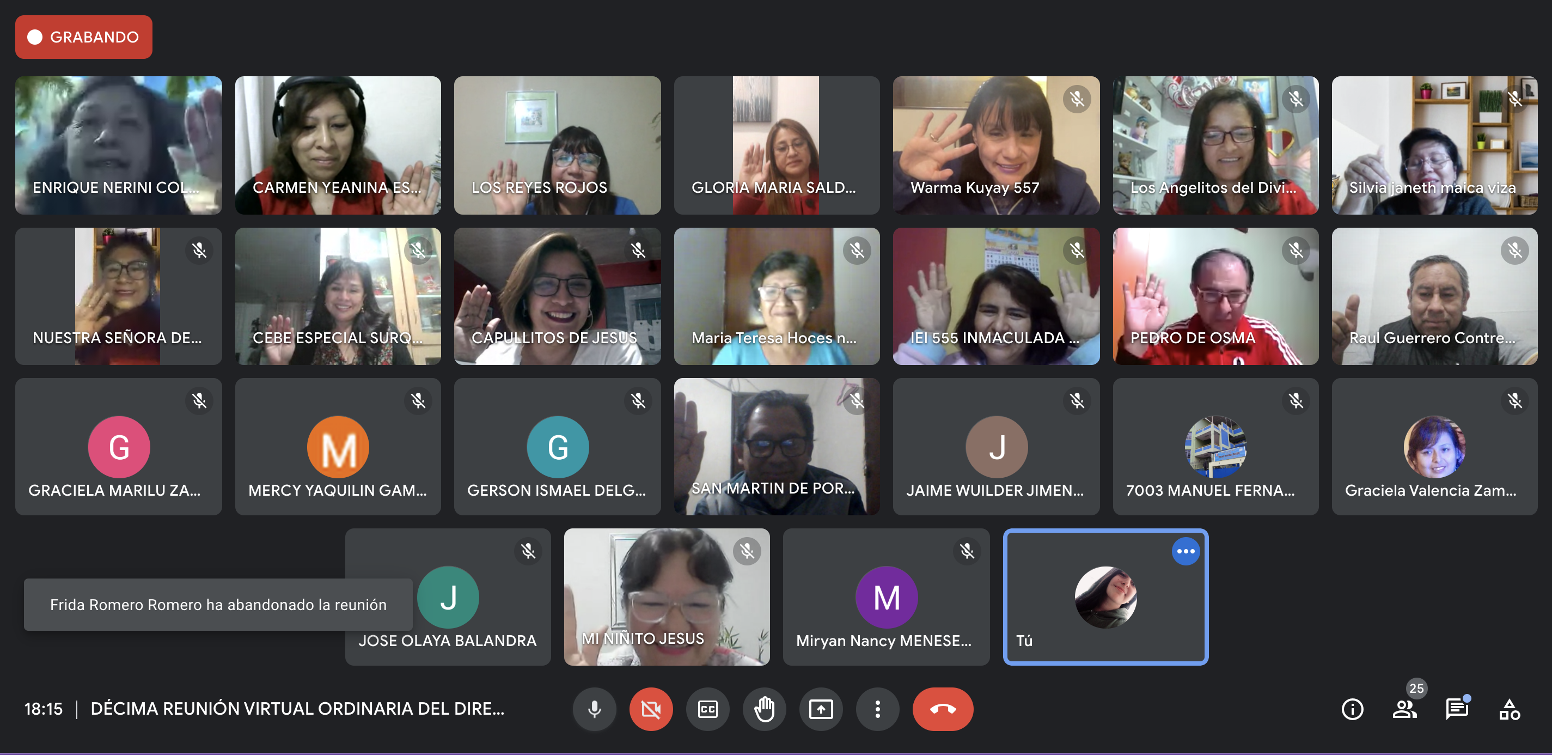Click muted mic icon on PEDRO DE OSMA
The image size is (1552, 755).
1296,250
